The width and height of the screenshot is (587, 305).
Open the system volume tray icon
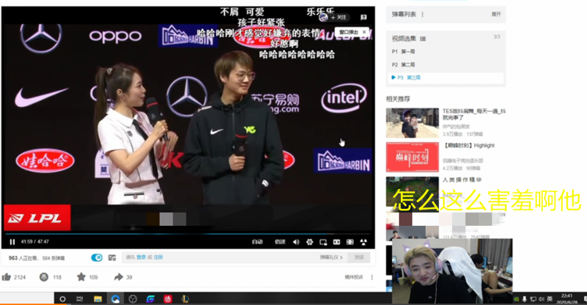[x=541, y=299]
